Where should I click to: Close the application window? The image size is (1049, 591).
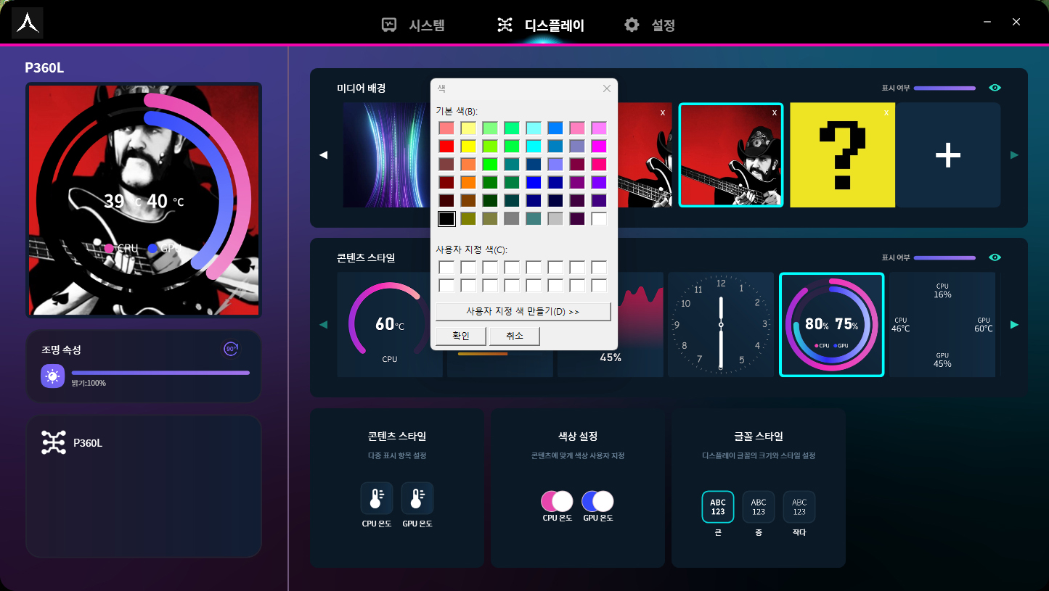1016,22
